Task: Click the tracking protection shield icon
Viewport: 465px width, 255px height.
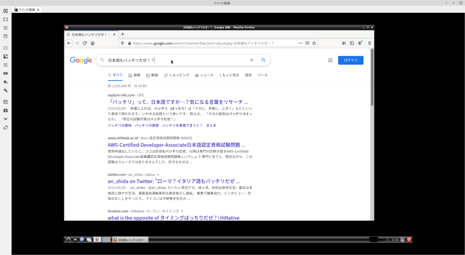Action: pos(123,43)
